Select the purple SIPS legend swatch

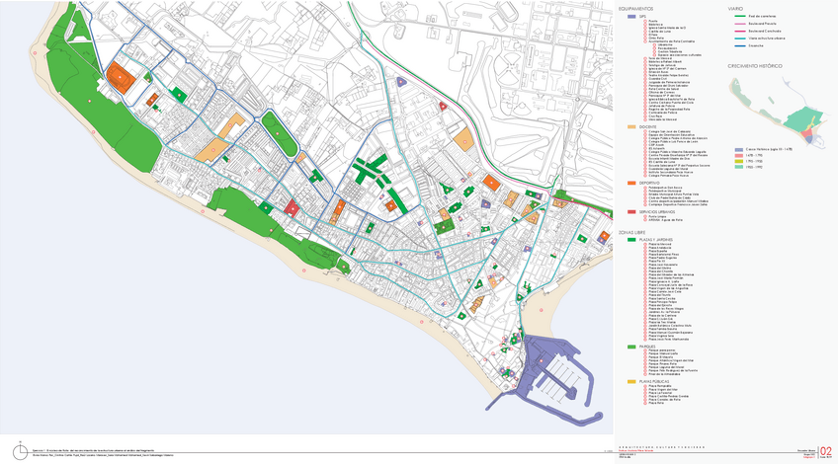[630, 17]
